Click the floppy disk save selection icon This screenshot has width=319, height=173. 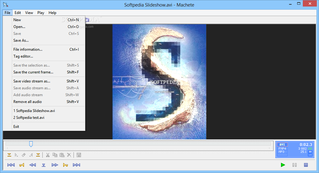tap(79, 155)
